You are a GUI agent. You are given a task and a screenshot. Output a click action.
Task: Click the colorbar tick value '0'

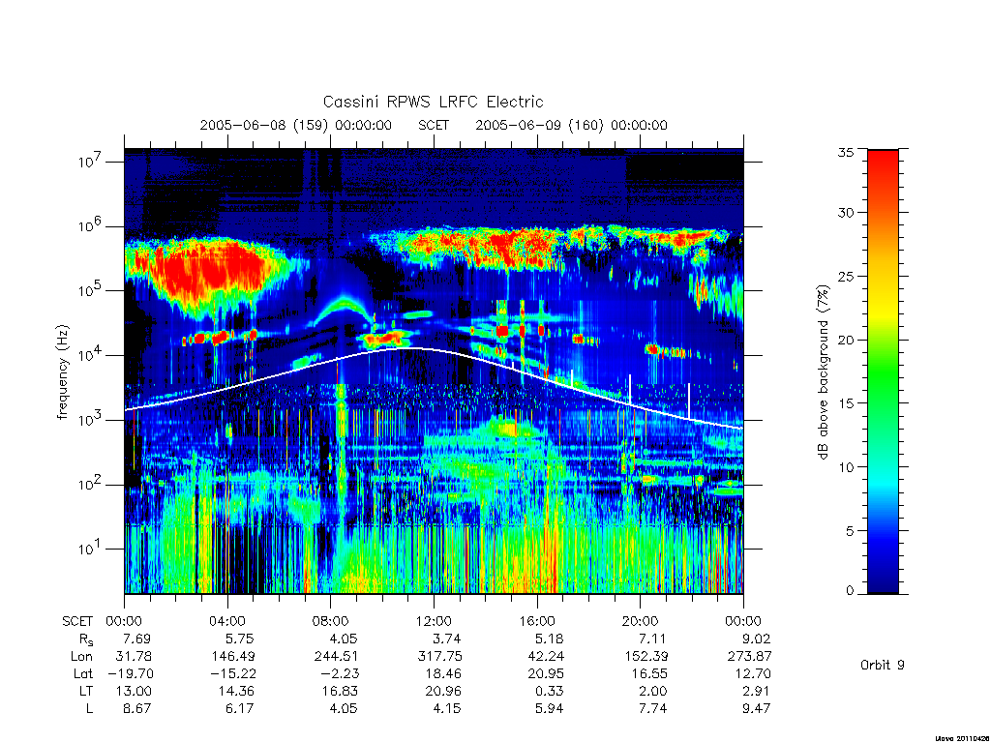pyautogui.click(x=850, y=590)
